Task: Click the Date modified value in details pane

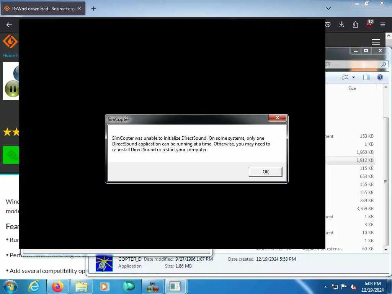Action: pyautogui.click(x=194, y=259)
